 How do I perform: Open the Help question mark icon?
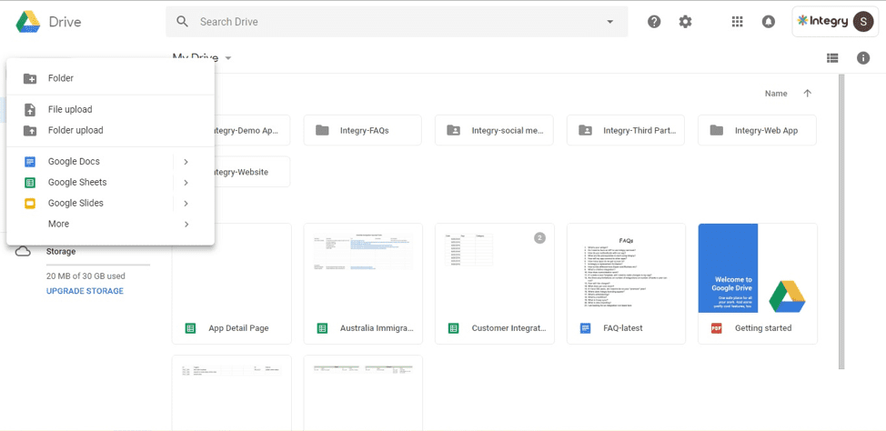[654, 22]
